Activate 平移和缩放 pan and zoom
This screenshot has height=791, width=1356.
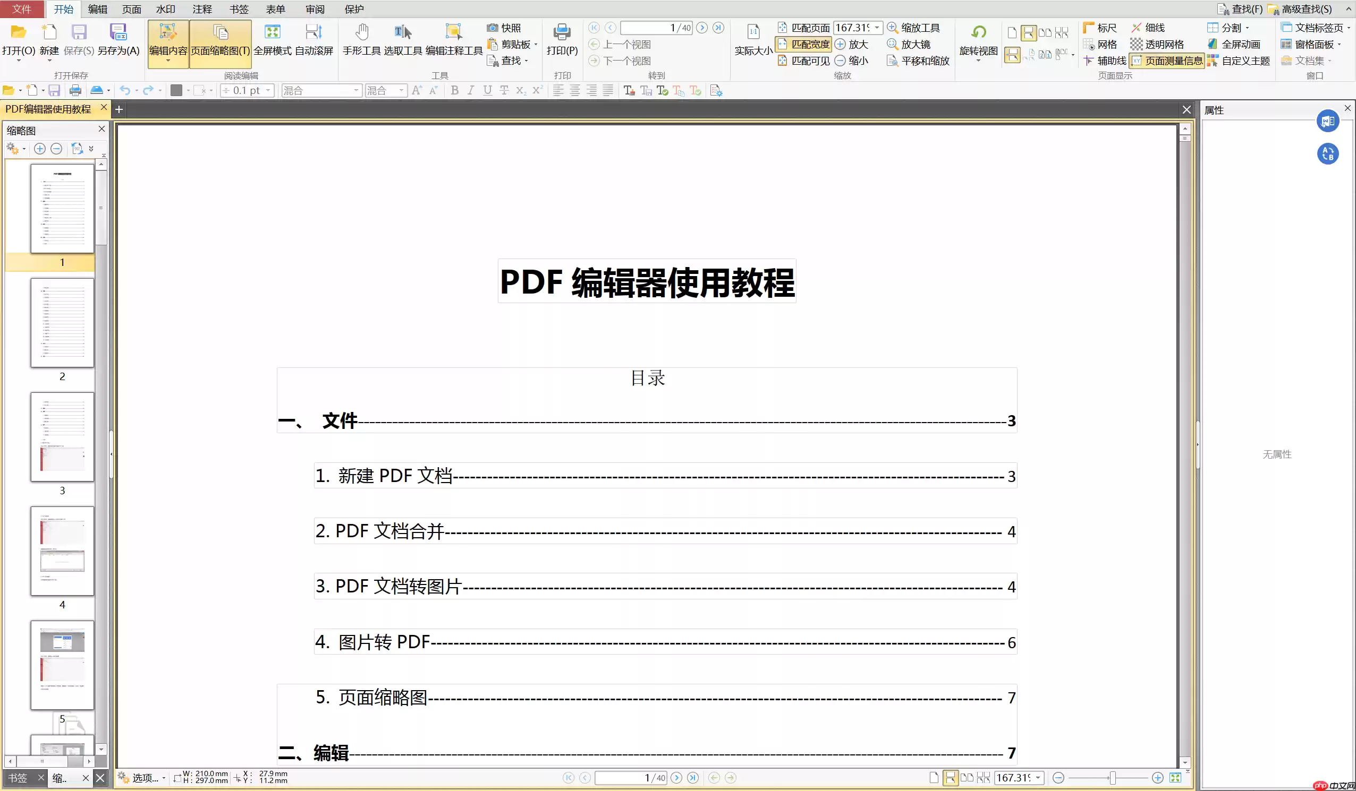pyautogui.click(x=918, y=61)
